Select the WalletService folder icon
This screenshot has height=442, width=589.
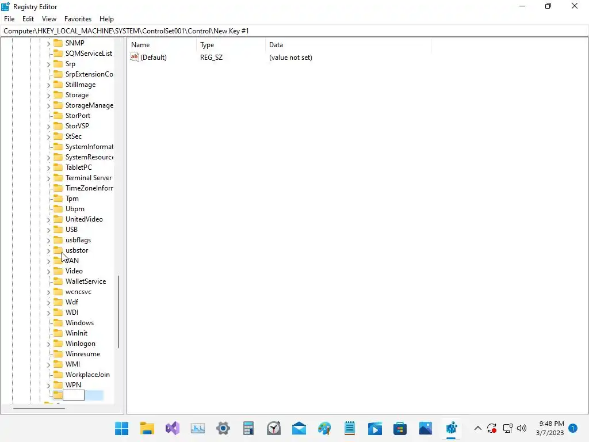[58, 281]
